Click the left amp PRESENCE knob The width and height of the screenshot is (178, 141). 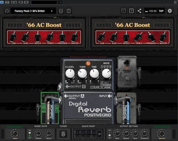point(62,37)
